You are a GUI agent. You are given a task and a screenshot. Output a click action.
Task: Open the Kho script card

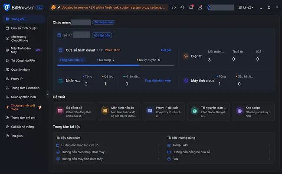pyautogui.click(x=253, y=112)
